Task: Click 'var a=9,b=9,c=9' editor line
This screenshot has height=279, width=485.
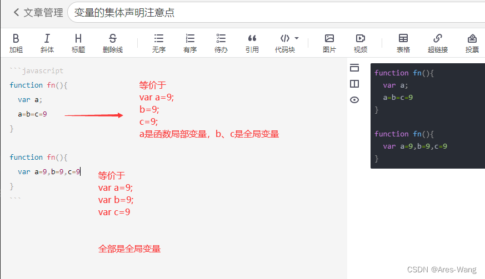Action: [x=49, y=172]
